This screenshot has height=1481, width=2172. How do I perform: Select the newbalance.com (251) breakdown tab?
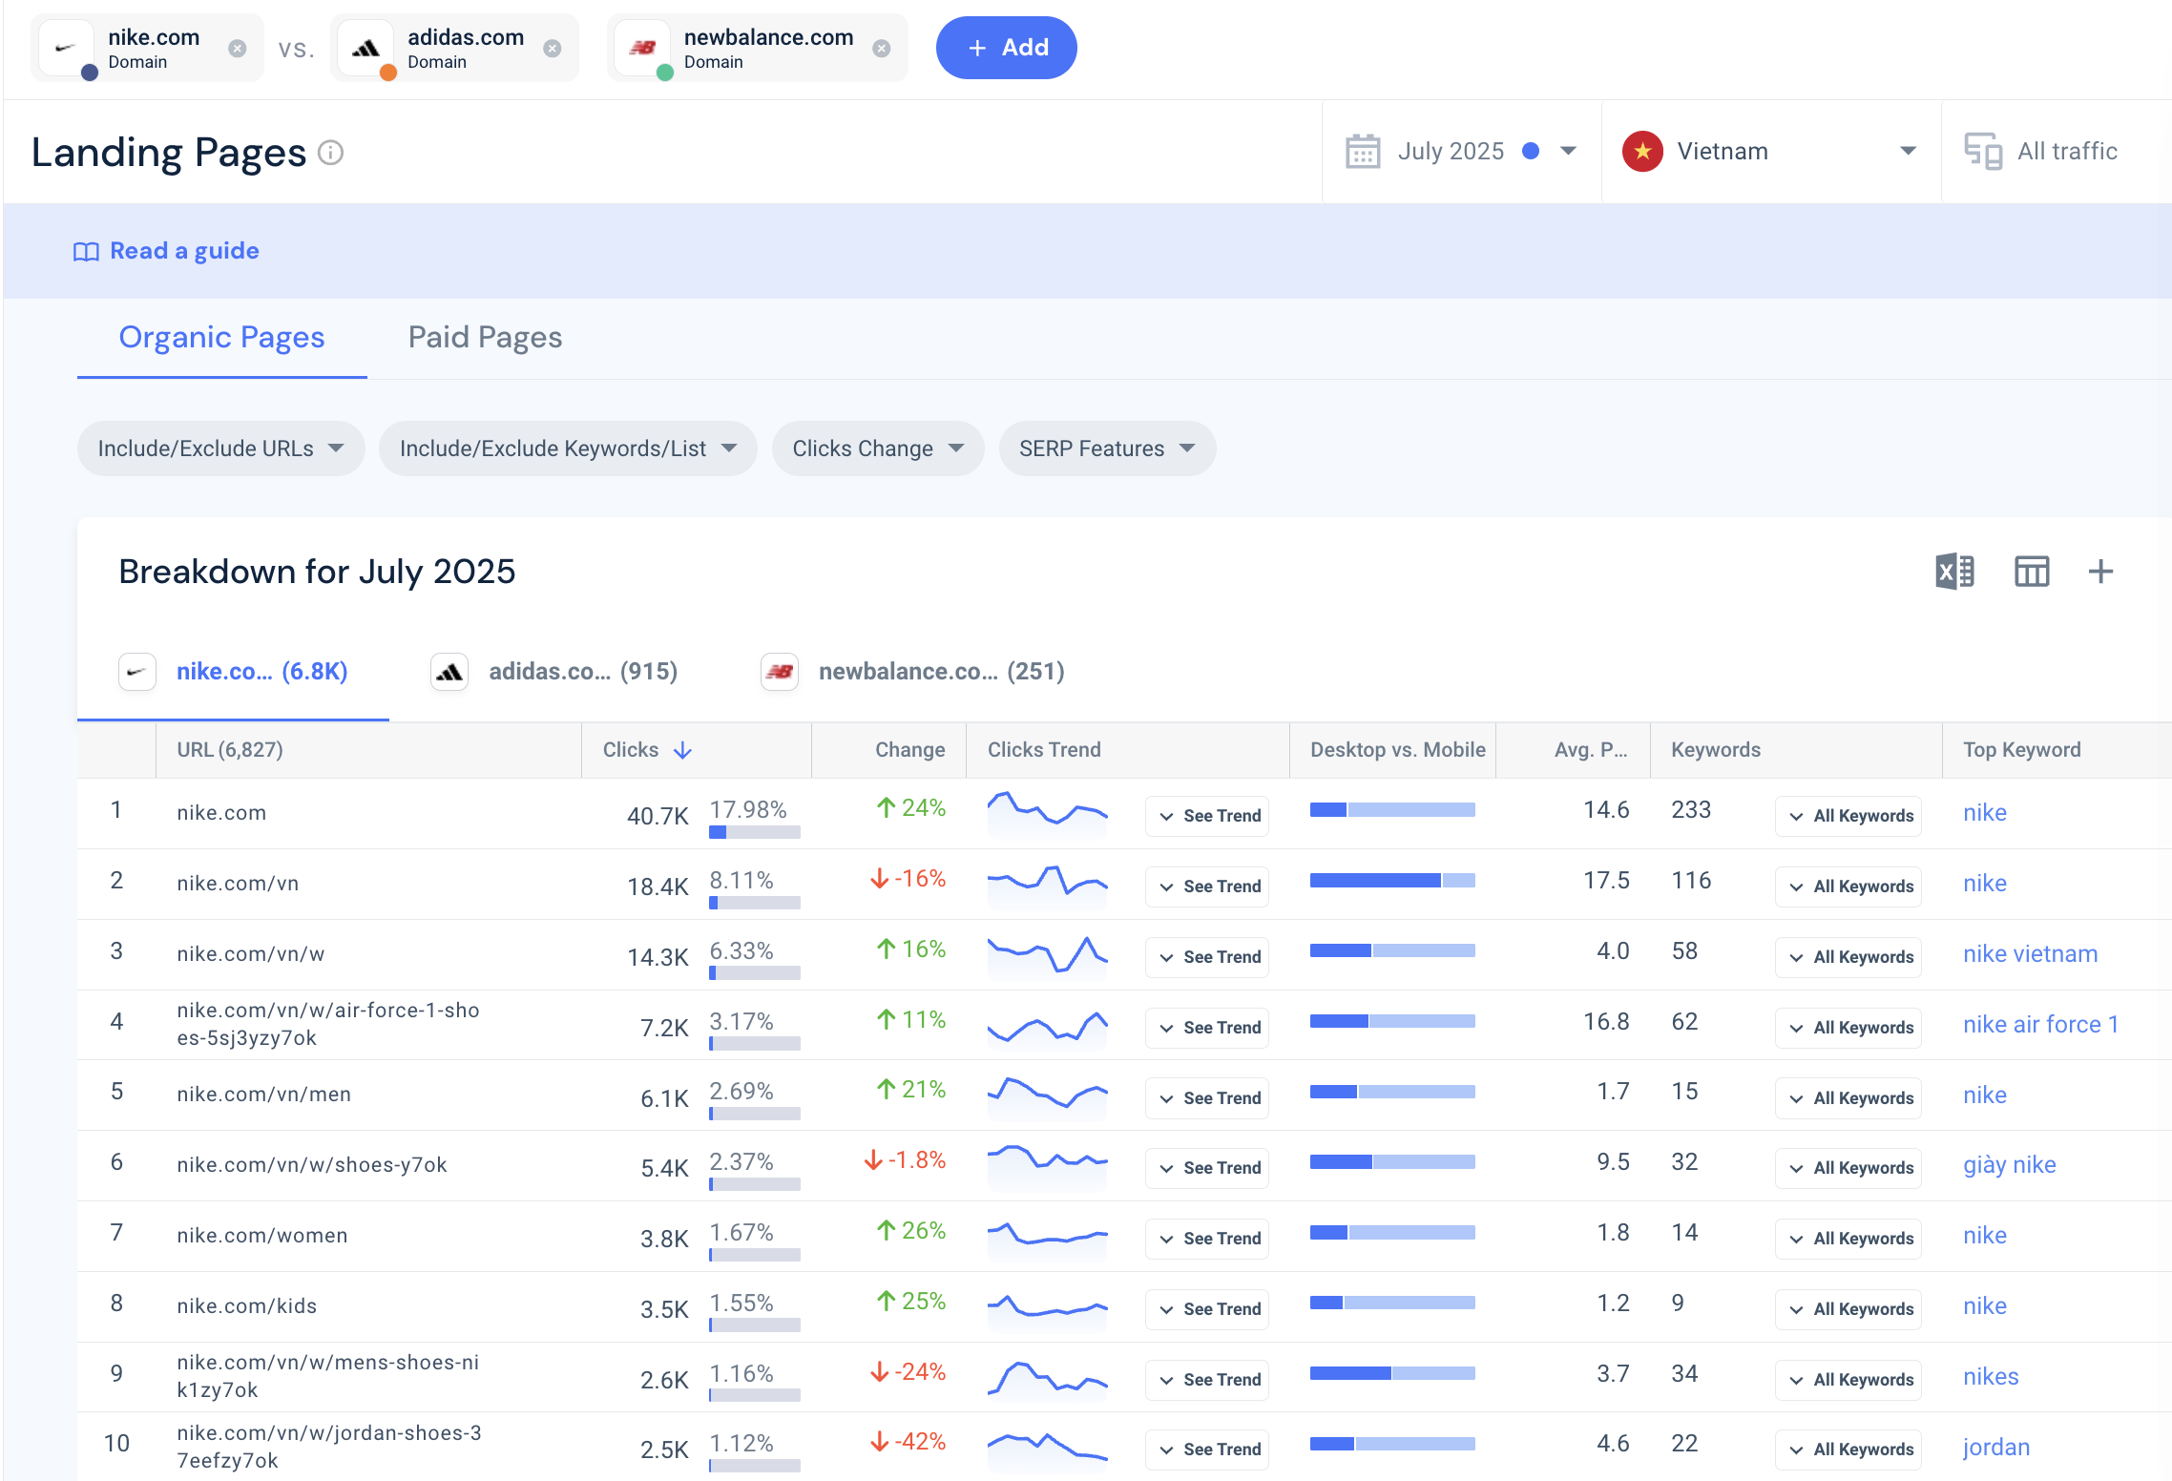point(913,672)
